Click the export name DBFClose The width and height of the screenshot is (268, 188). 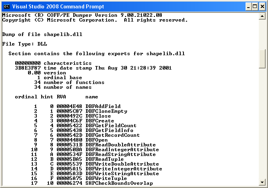point(98,116)
